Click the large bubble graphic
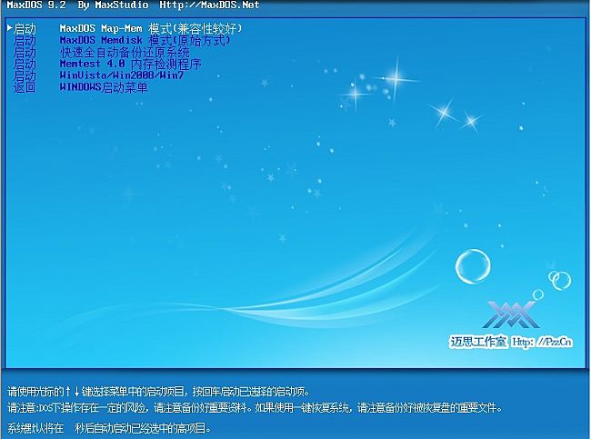The image size is (591, 439). click(473, 266)
